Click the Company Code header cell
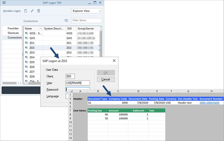 118,99
